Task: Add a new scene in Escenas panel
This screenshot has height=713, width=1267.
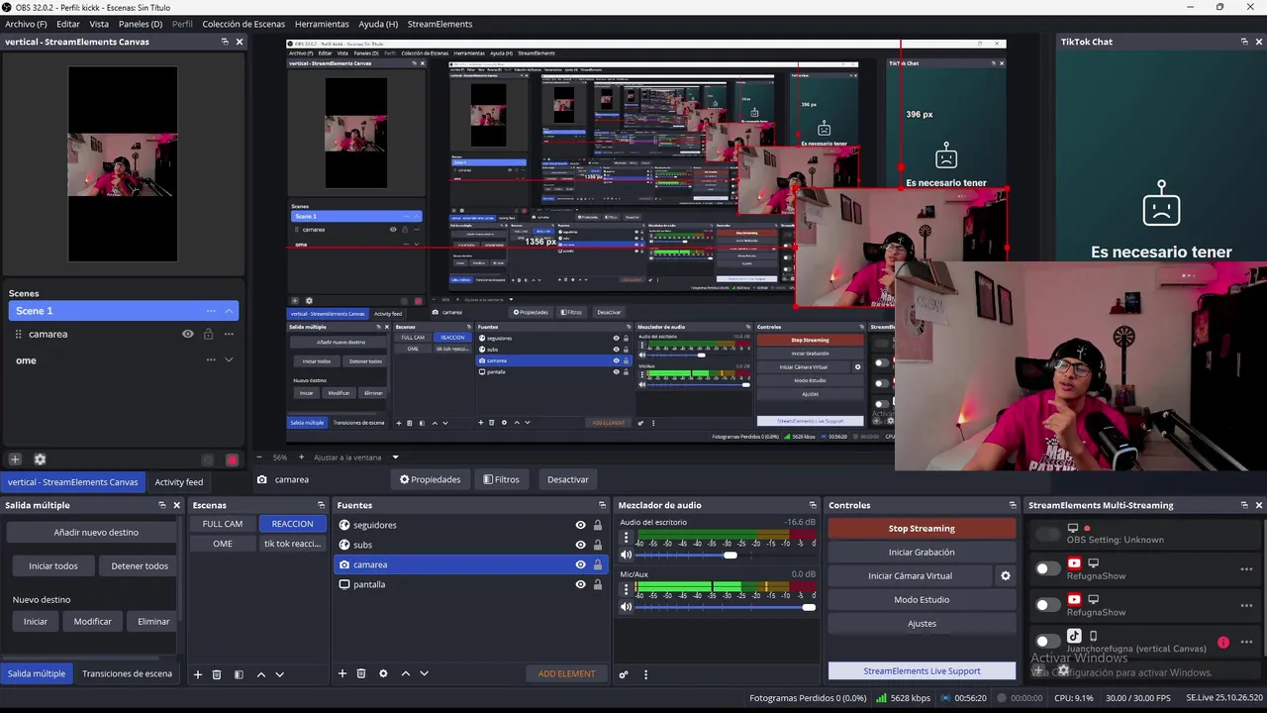Action: click(197, 674)
